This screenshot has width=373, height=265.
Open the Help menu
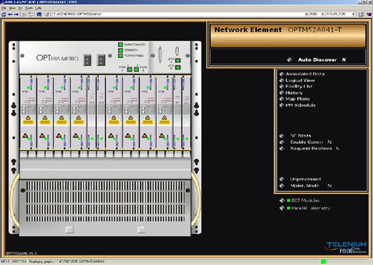click(39, 8)
